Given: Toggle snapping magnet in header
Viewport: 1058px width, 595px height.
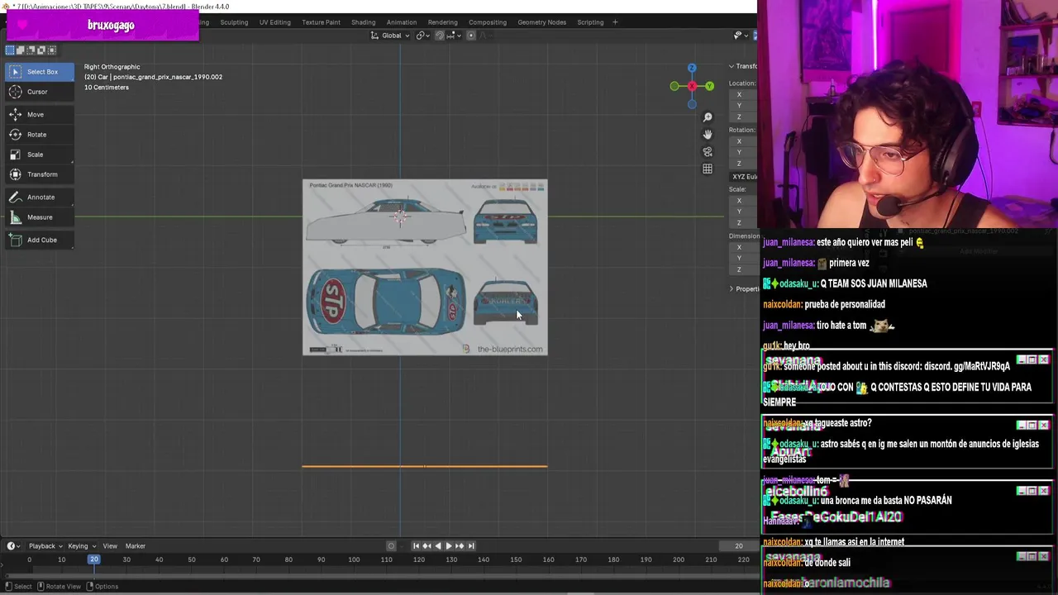Looking at the screenshot, I should pyautogui.click(x=440, y=36).
